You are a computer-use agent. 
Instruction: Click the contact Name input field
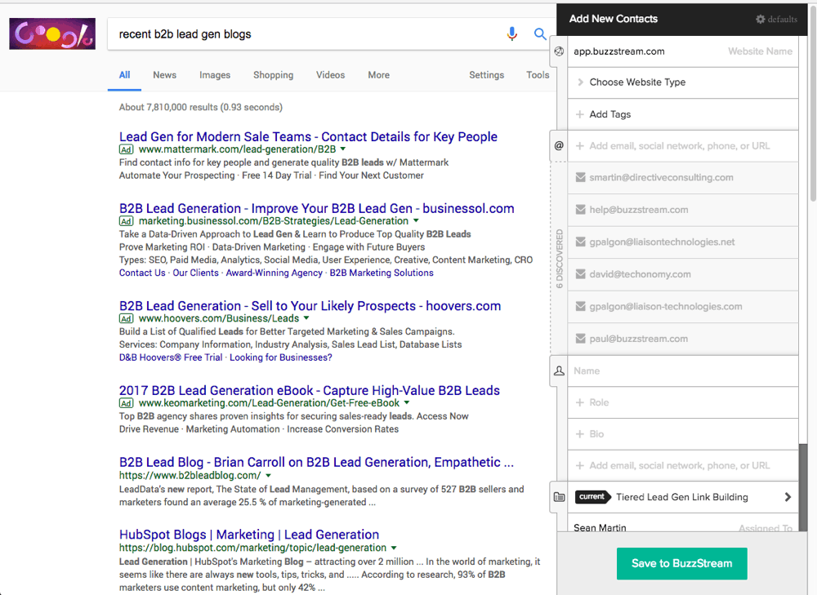pos(682,371)
